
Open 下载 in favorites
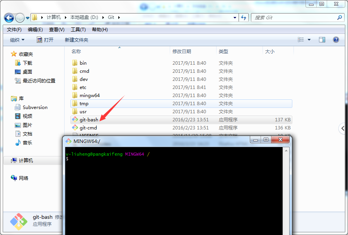click(x=24, y=63)
